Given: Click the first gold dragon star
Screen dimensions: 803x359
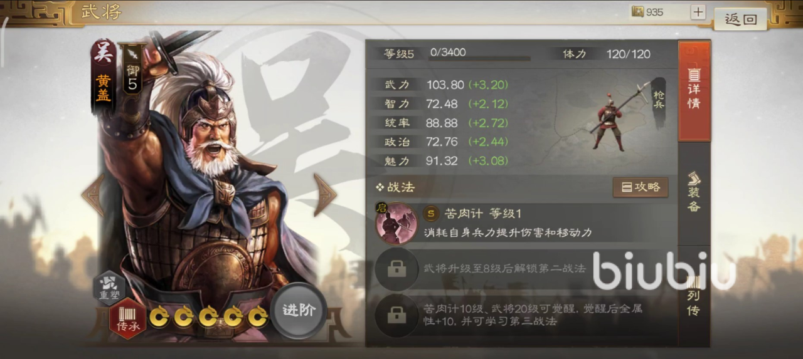Looking at the screenshot, I should pos(159,317).
